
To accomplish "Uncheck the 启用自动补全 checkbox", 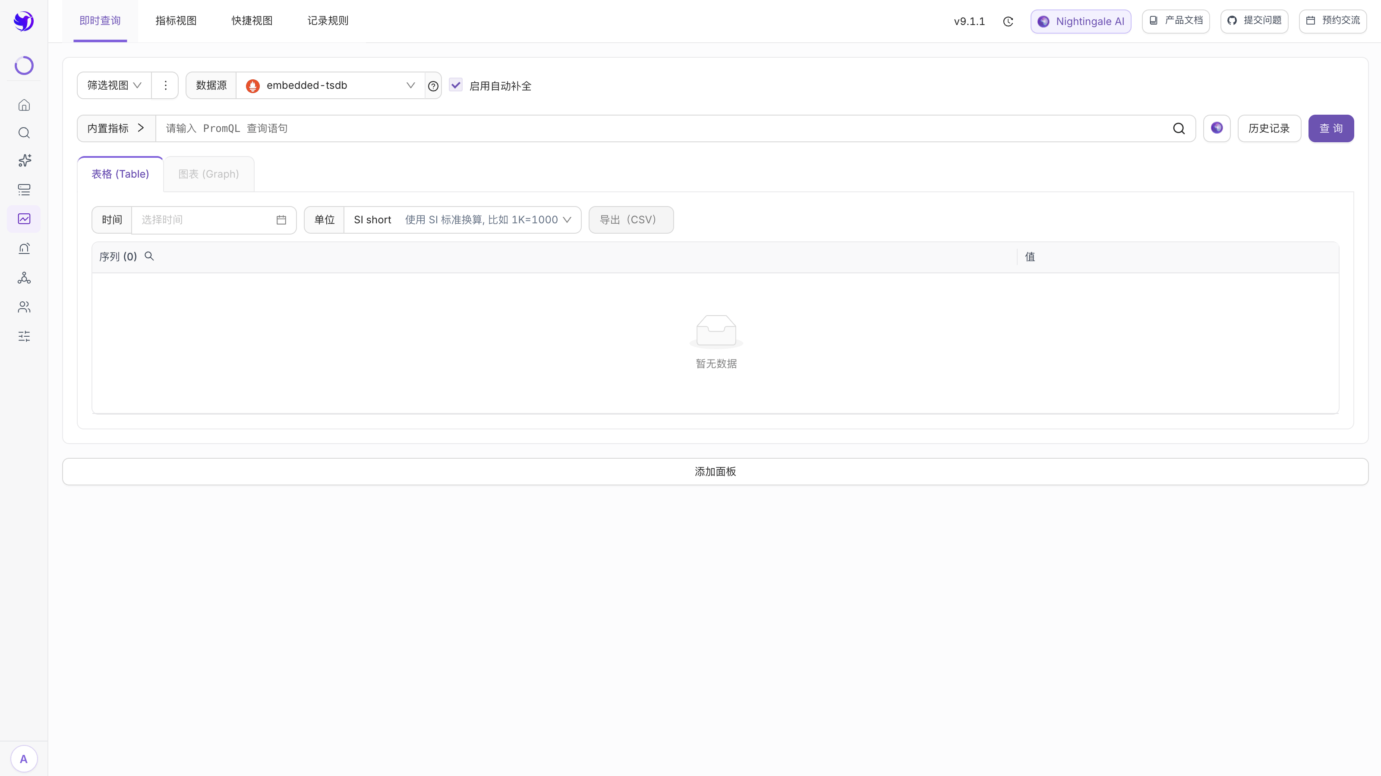I will 456,85.
